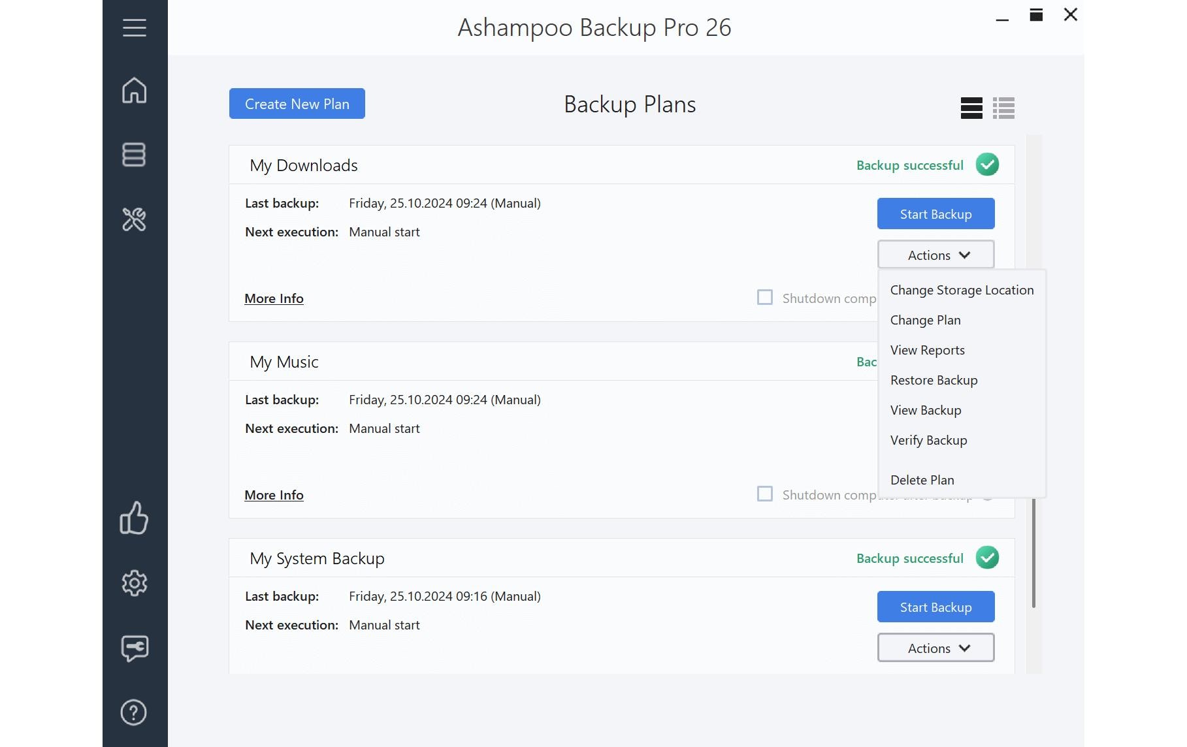Go to the Home sidebar icon
Image resolution: width=1187 pixels, height=747 pixels.
click(x=134, y=90)
